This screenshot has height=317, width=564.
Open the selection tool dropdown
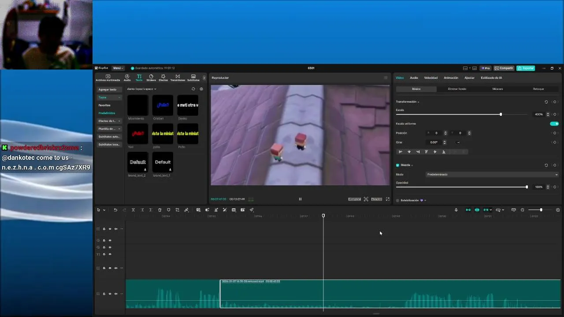click(x=104, y=210)
